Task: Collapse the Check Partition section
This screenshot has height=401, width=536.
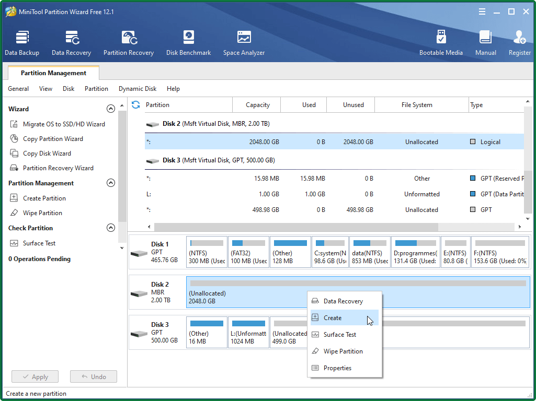Action: (111, 228)
